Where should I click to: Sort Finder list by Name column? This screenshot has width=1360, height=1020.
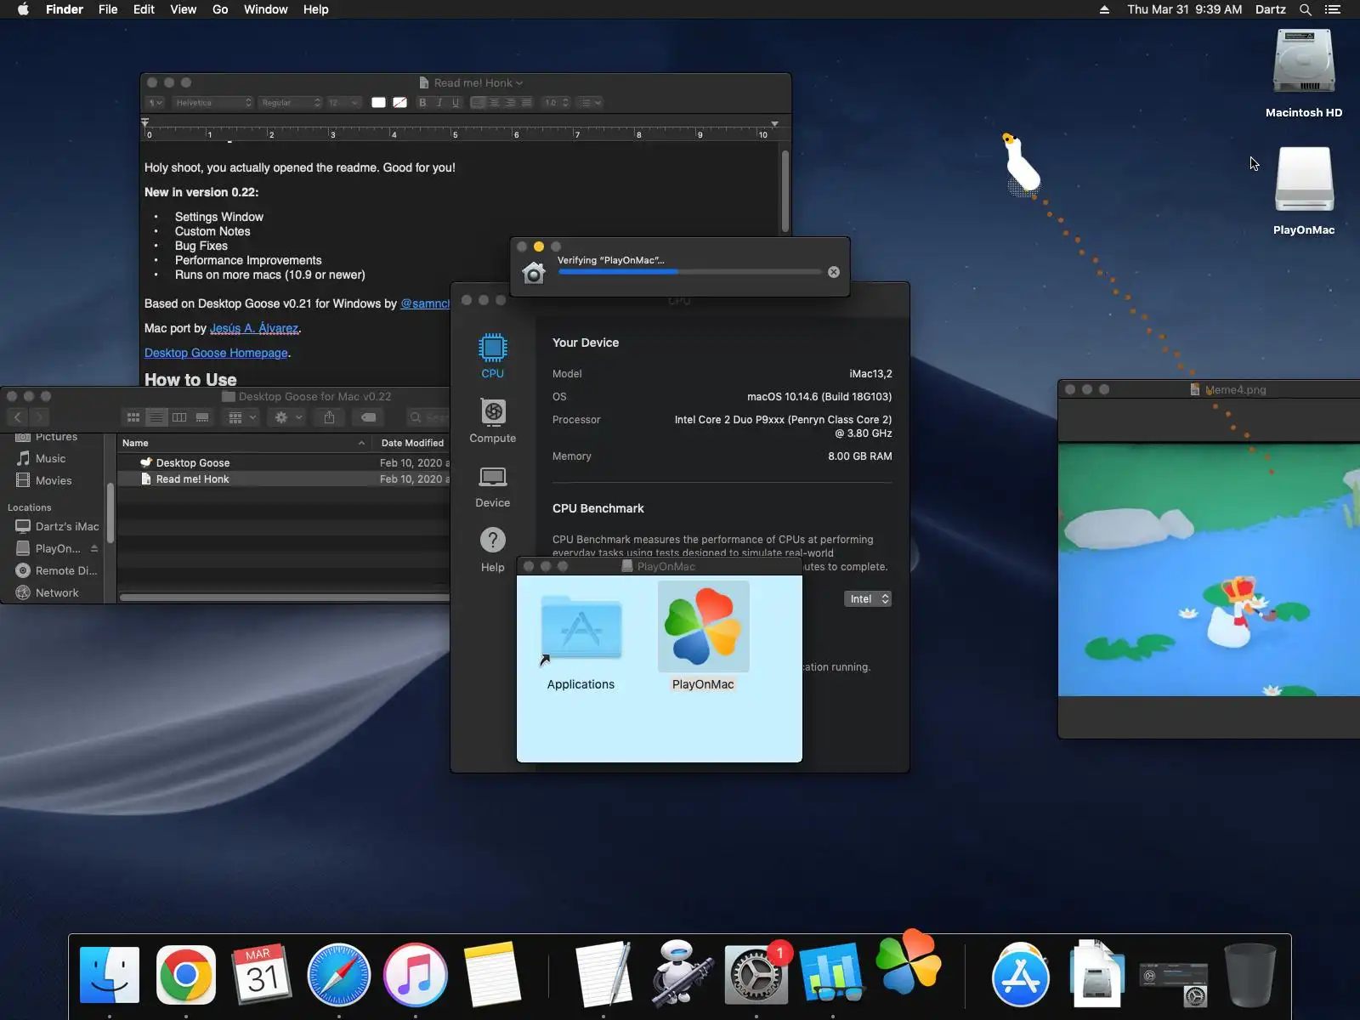pos(245,443)
